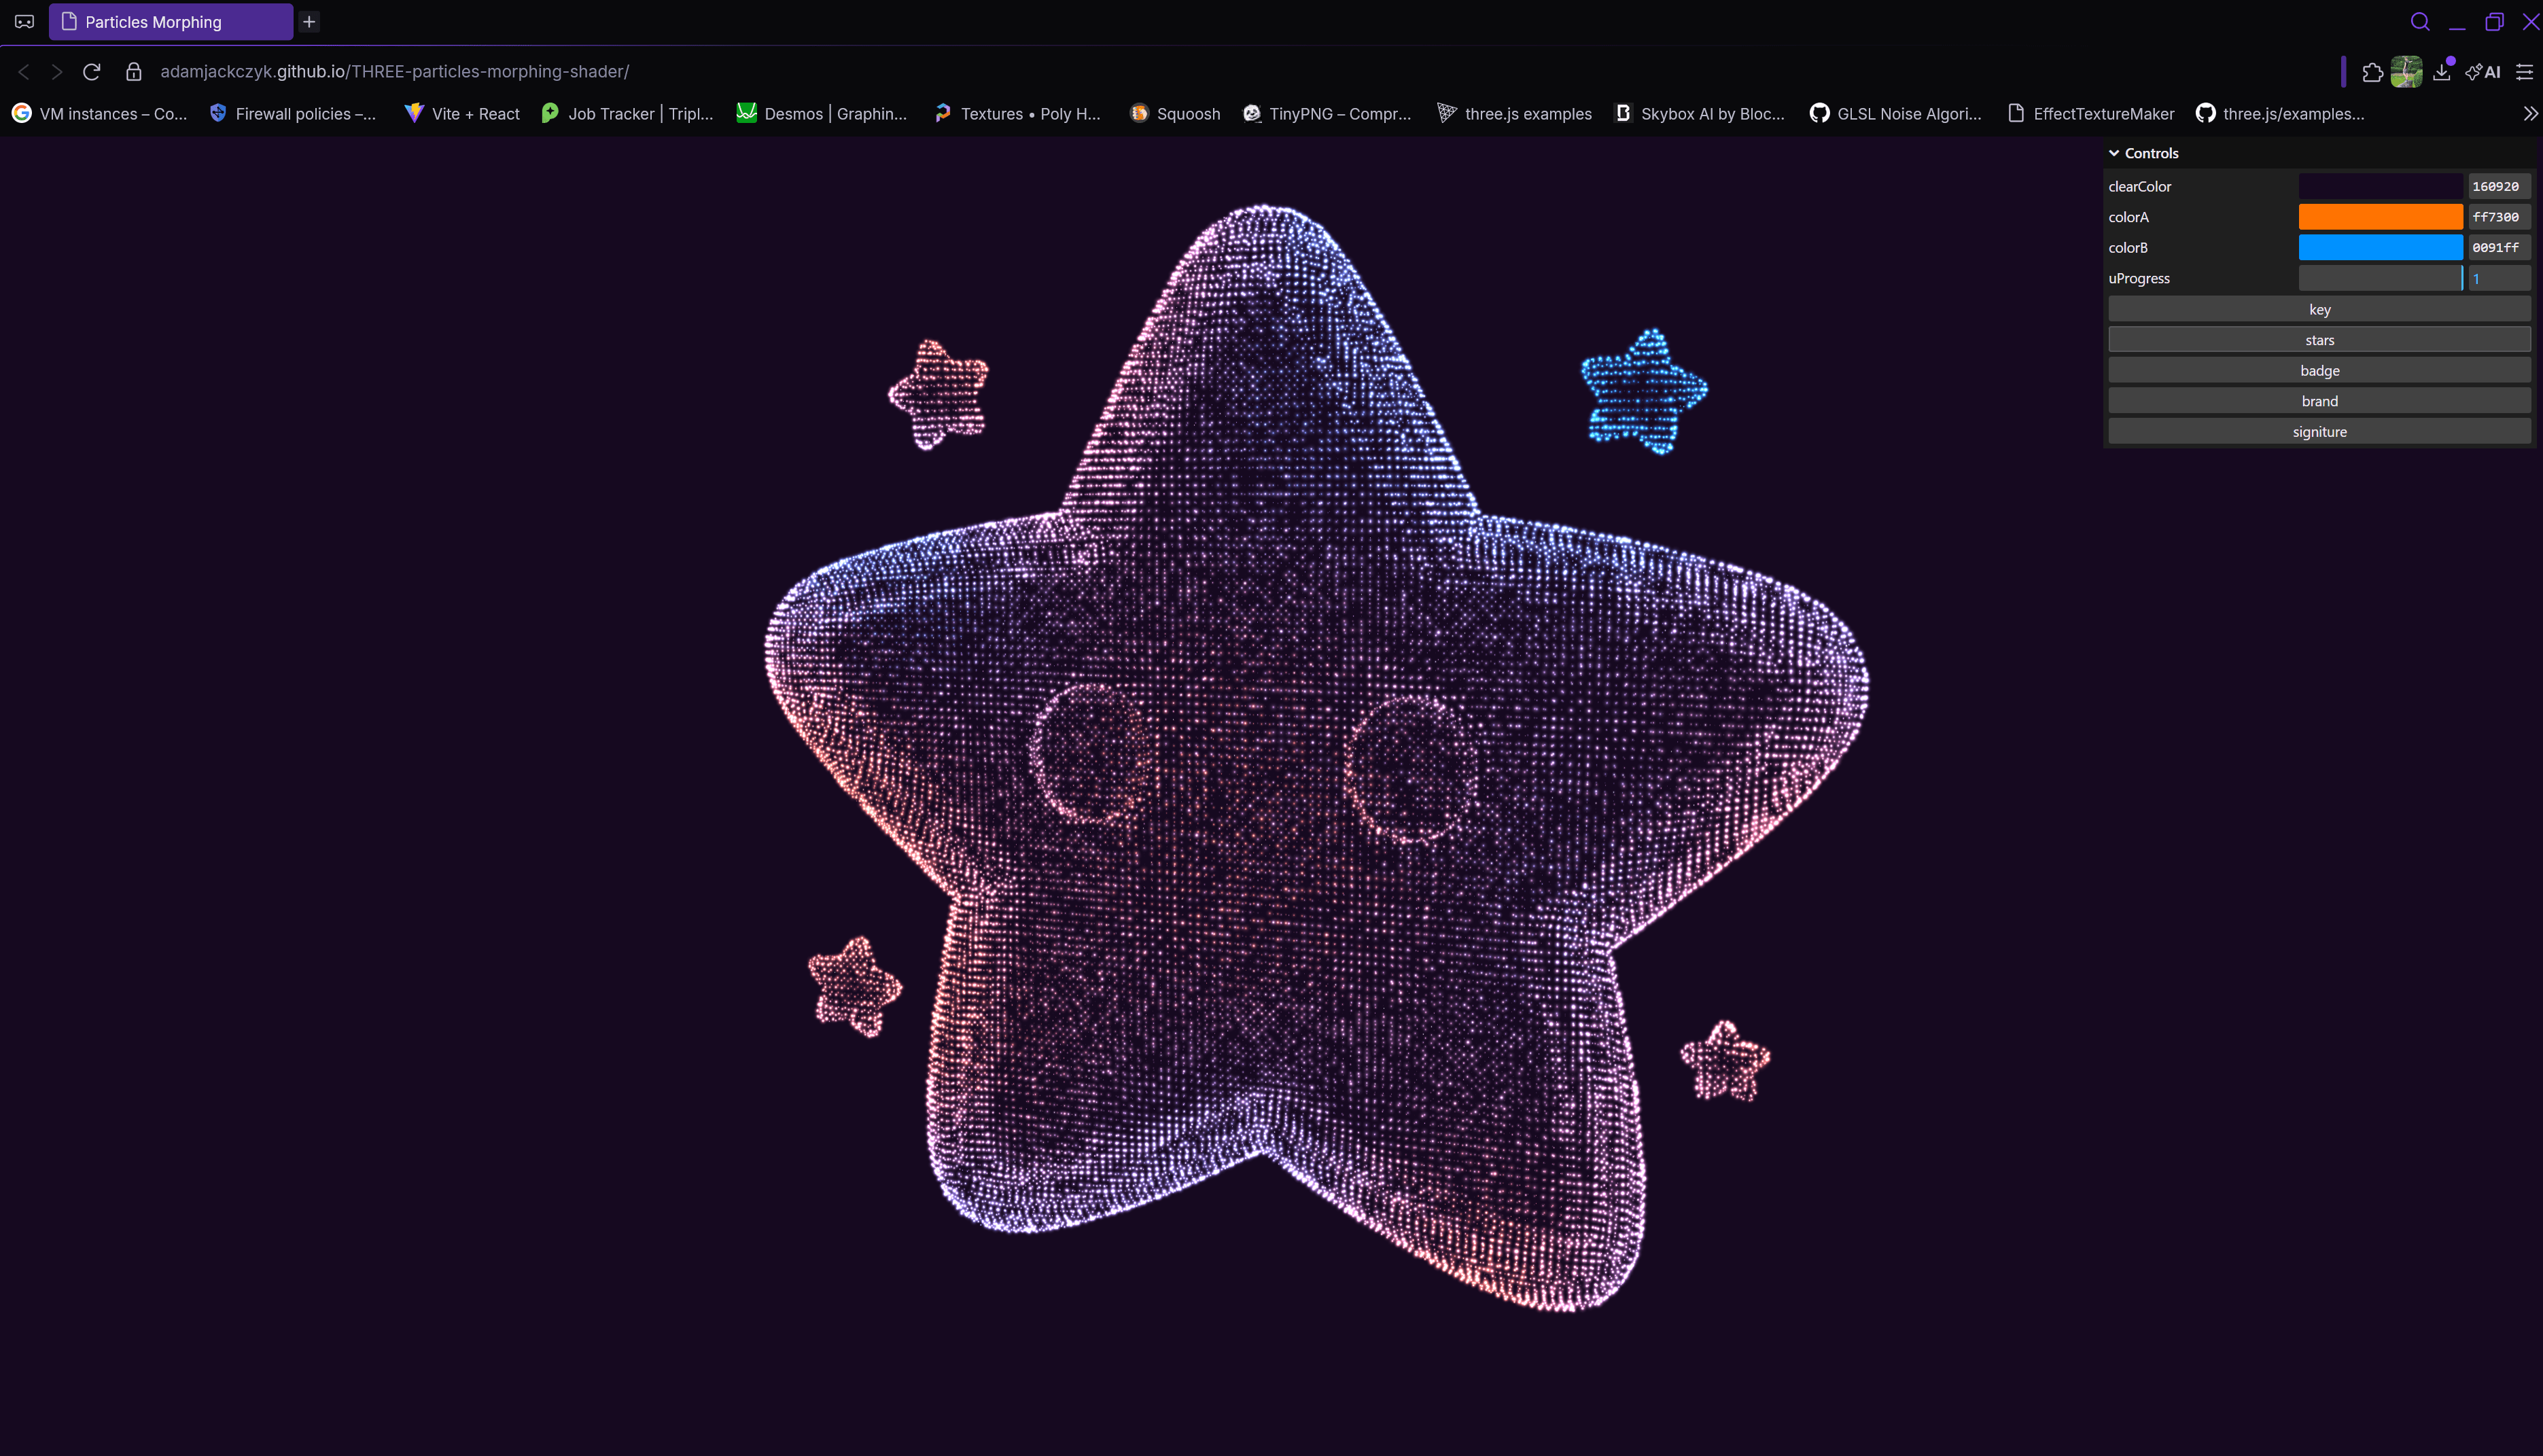Image resolution: width=2543 pixels, height=1456 pixels.
Task: Open Squoosh bookmark
Action: pos(1175,114)
